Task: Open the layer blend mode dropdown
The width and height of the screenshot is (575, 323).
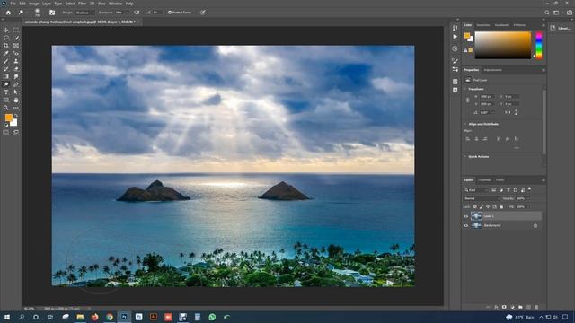Action: click(482, 198)
